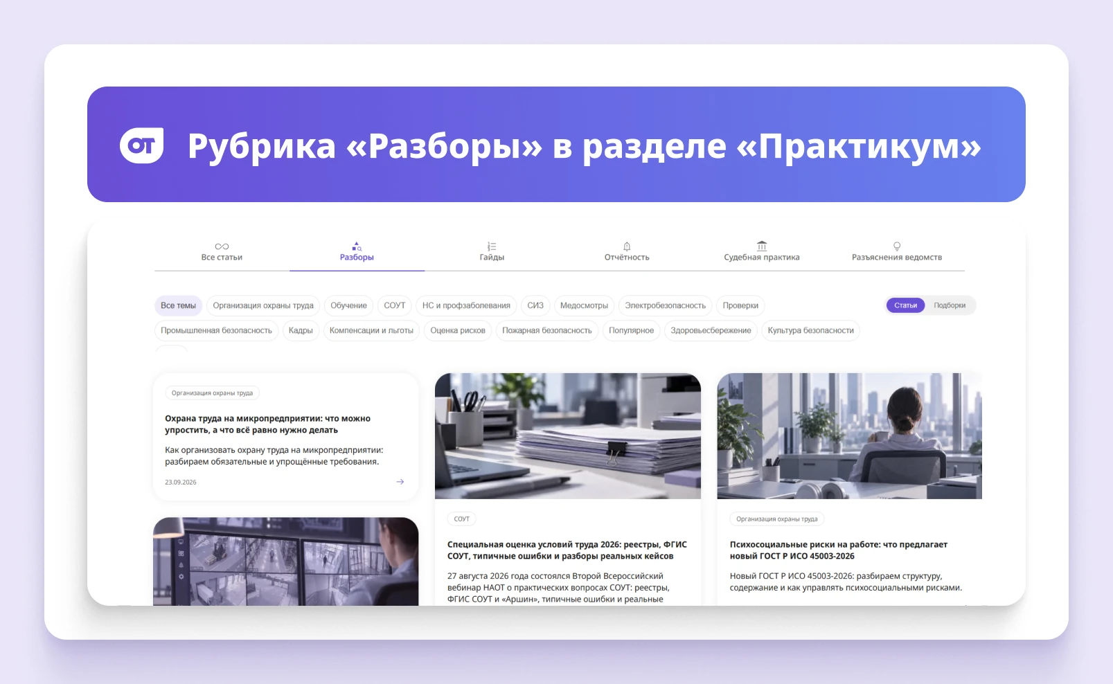Open the Судебная практика tab label
Image resolution: width=1113 pixels, height=684 pixels.
click(x=762, y=258)
